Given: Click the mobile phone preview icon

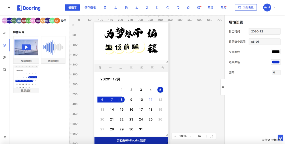Looking at the screenshot, I should [157, 7].
